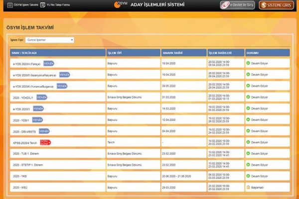Open ÖSYM İşlem Takvimi calendar link

[x=22, y=5]
